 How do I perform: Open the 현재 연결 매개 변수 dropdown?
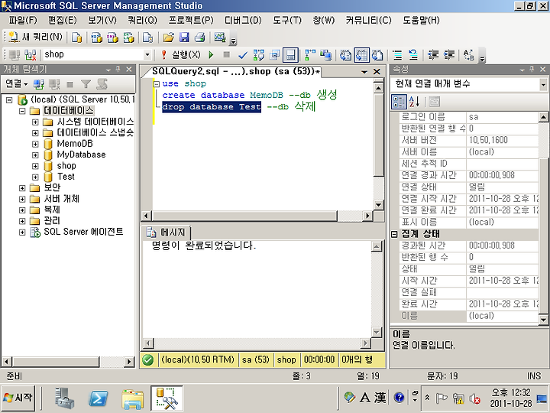pos(543,84)
